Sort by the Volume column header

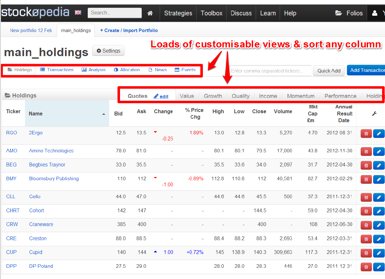coord(283,111)
